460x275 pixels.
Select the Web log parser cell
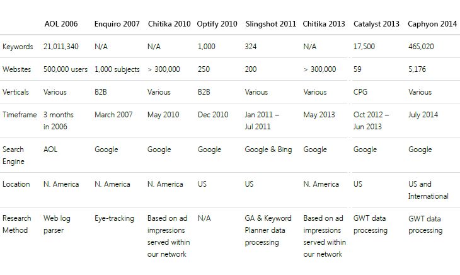coord(58,224)
